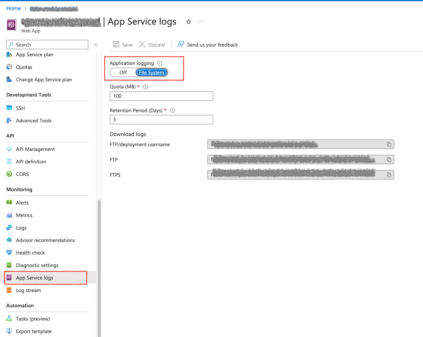This screenshot has width=423, height=337.
Task: Select the Log stream icon
Action: point(9,290)
